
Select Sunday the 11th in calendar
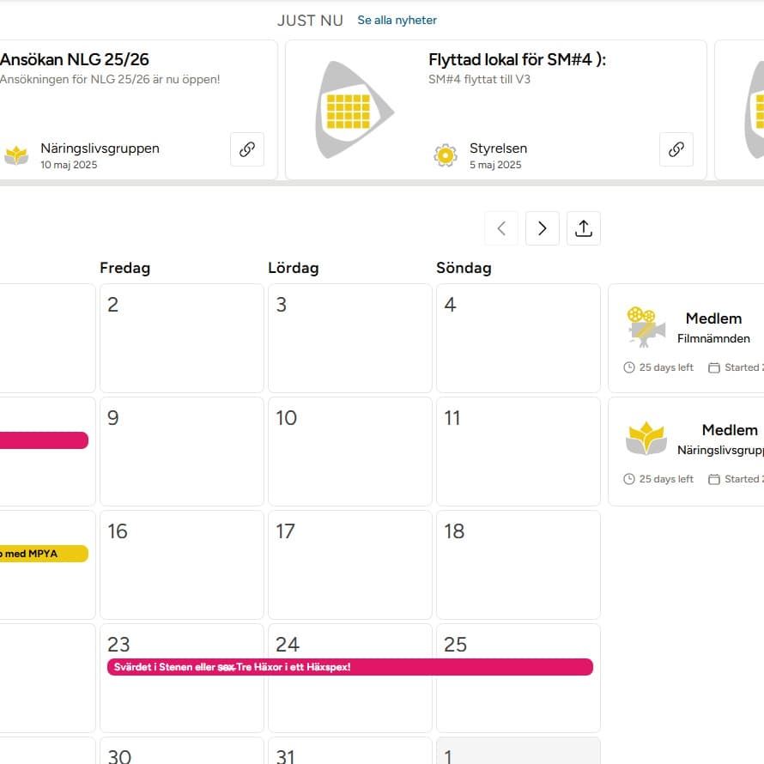[518, 452]
